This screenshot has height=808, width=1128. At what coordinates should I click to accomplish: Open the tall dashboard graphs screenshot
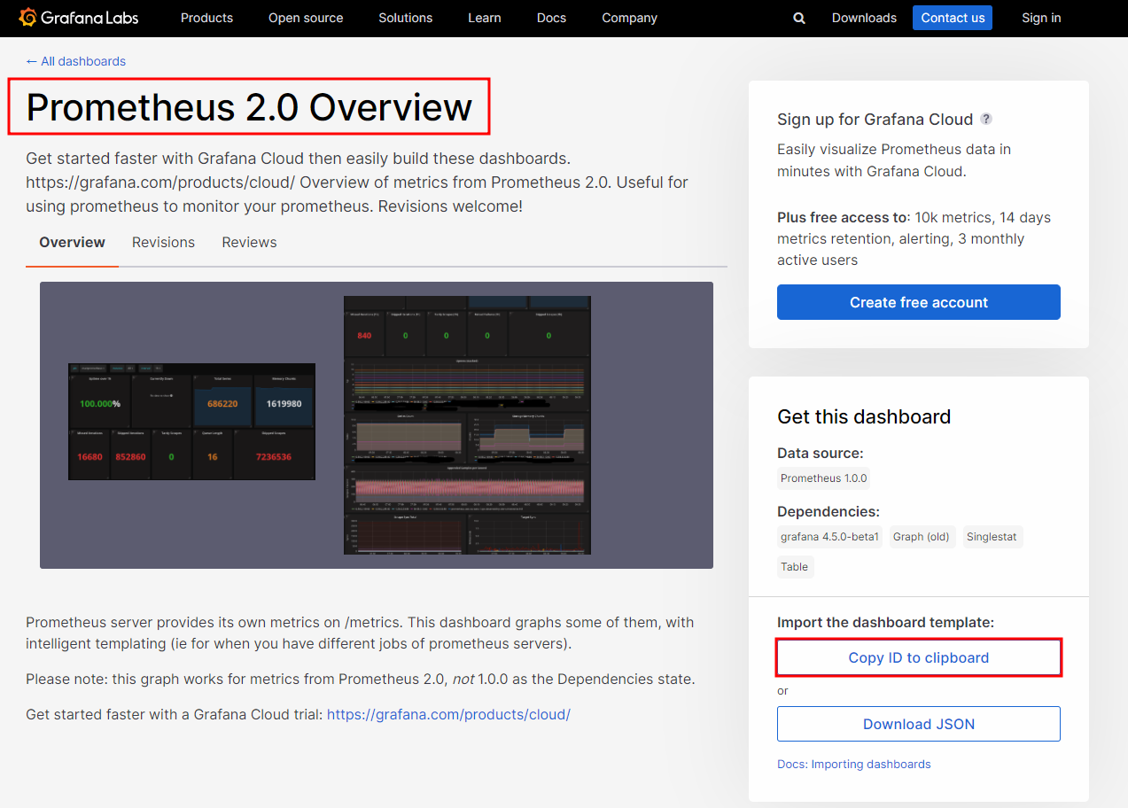click(x=467, y=425)
